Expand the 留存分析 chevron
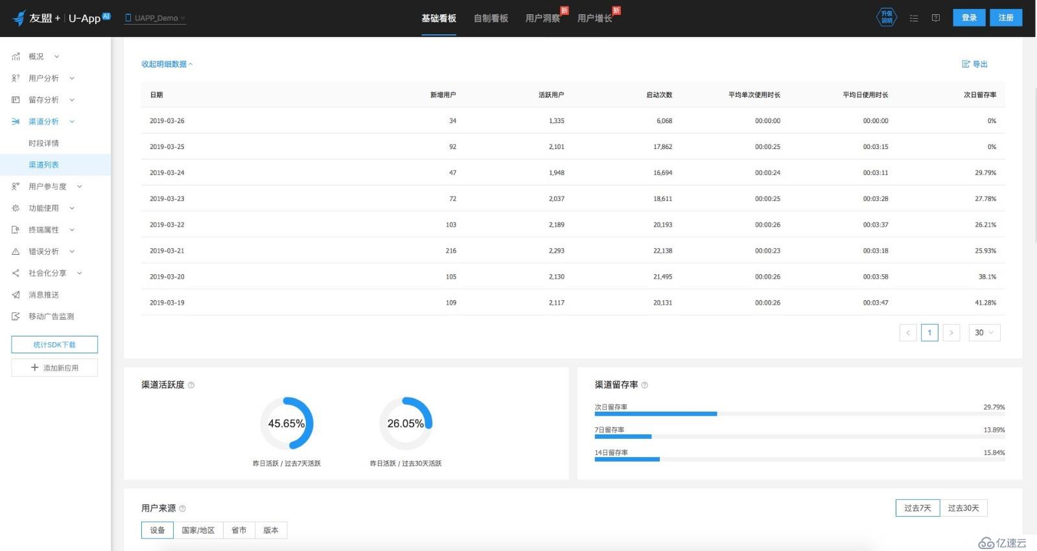 (72, 100)
